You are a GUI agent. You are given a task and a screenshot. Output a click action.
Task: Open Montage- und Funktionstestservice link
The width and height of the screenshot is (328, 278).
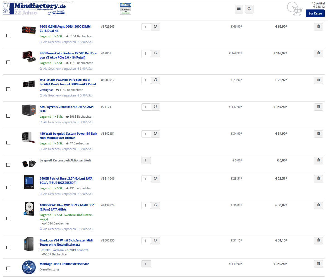[x=64, y=264]
